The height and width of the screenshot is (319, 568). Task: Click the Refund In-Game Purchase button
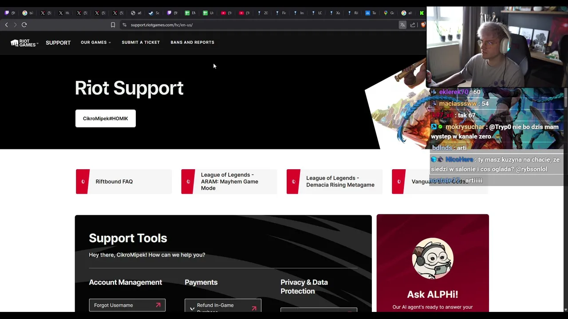click(223, 306)
